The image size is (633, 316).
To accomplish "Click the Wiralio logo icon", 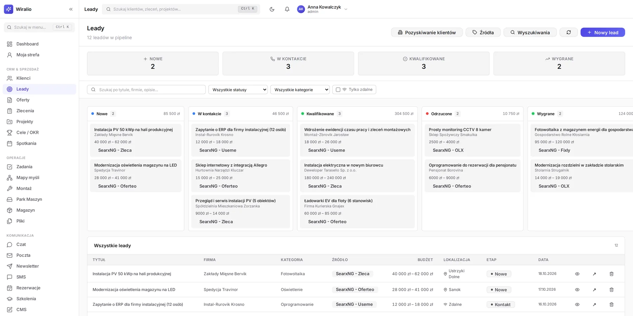I will pyautogui.click(x=8, y=9).
